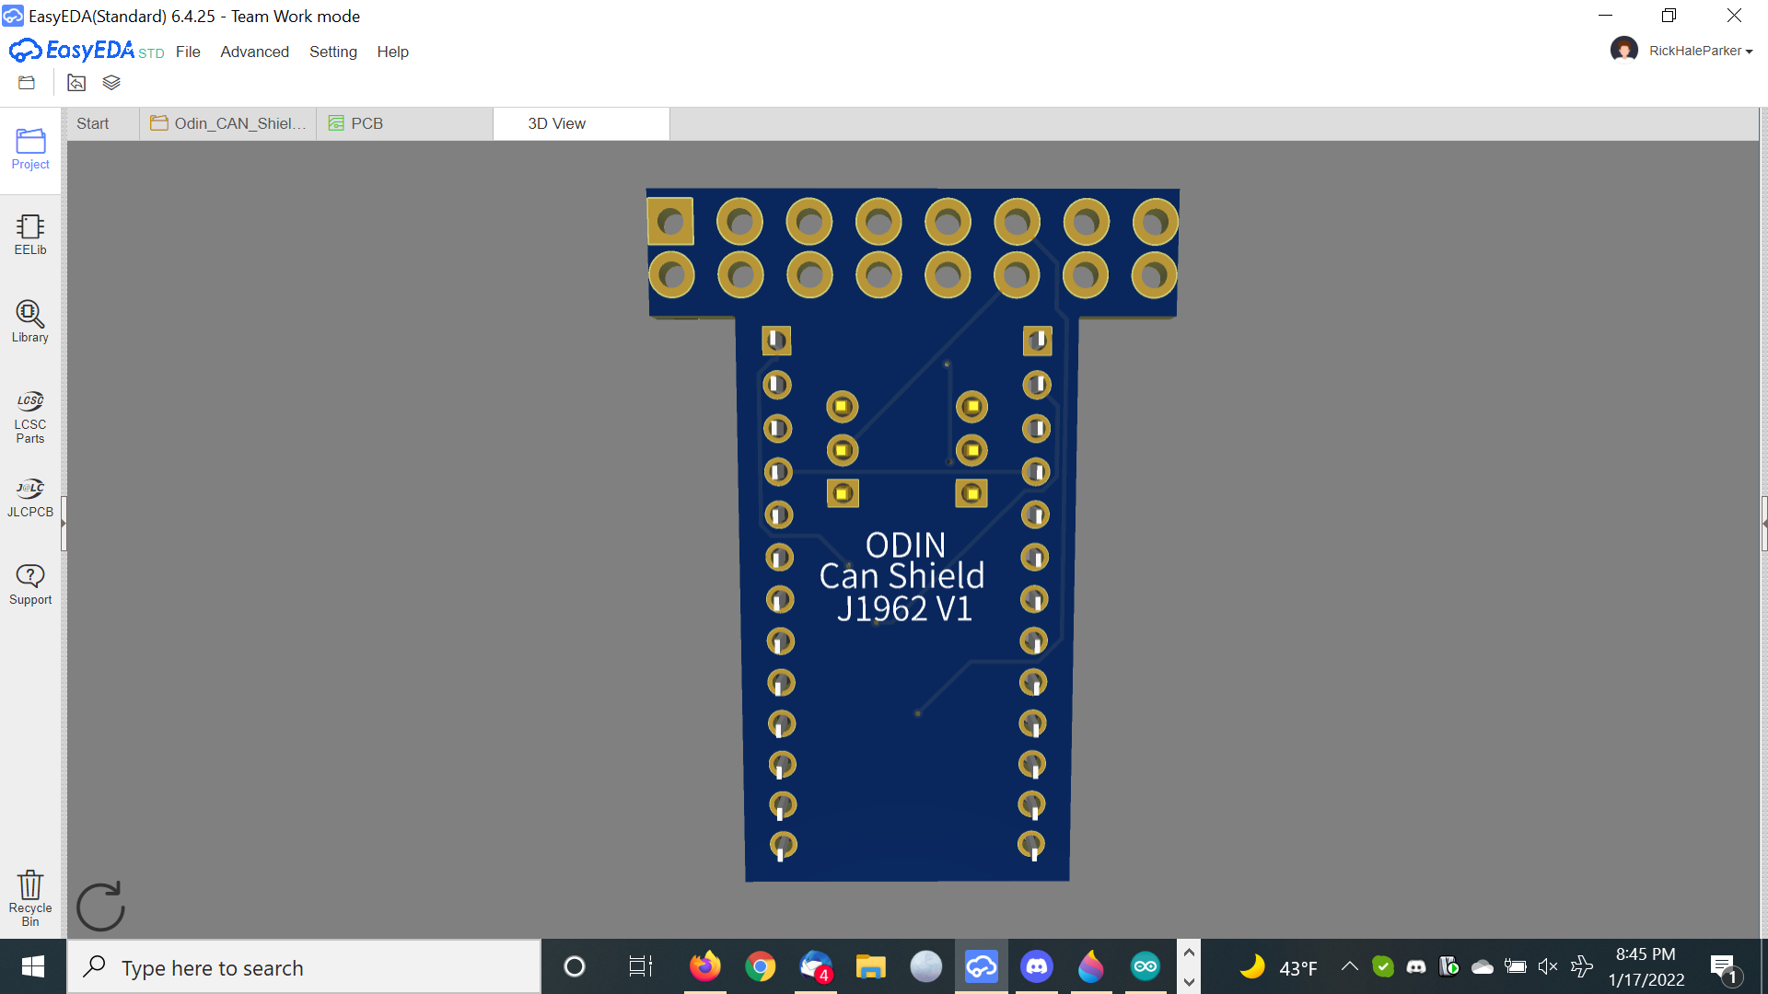Viewport: 1768px width, 994px height.
Task: Open the Library search panel
Action: coord(30,321)
